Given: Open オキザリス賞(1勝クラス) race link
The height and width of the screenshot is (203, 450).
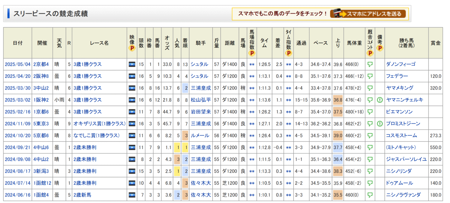Looking at the screenshot, I should pos(99,124).
